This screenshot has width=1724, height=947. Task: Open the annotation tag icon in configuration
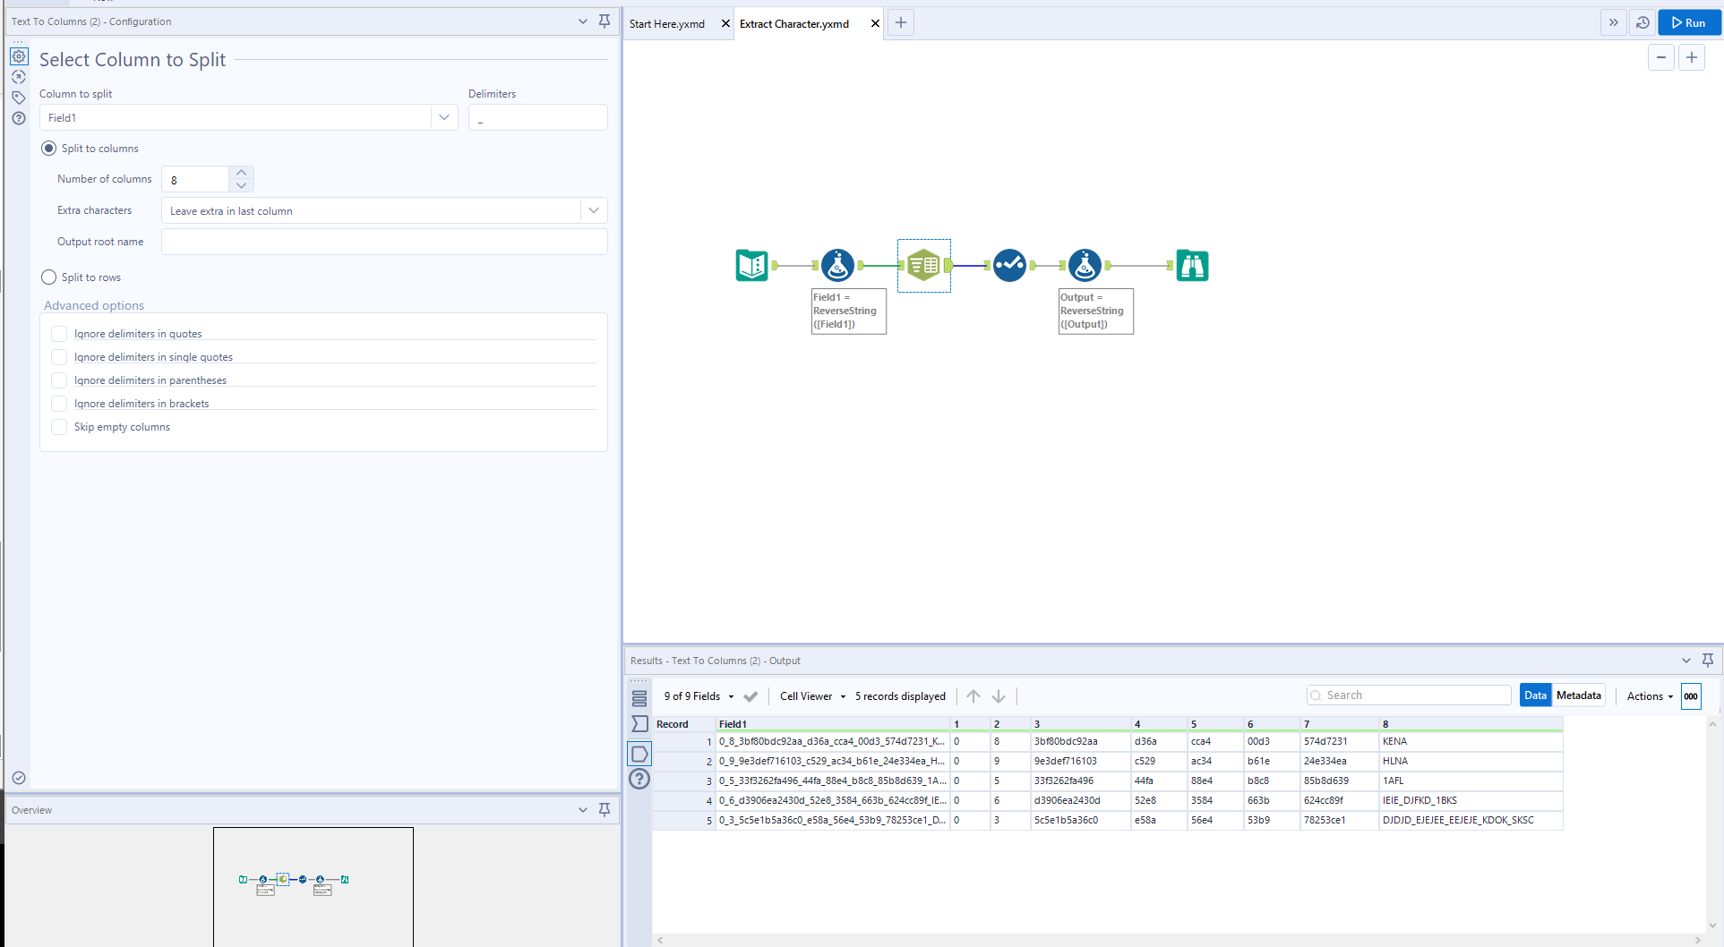click(x=19, y=98)
